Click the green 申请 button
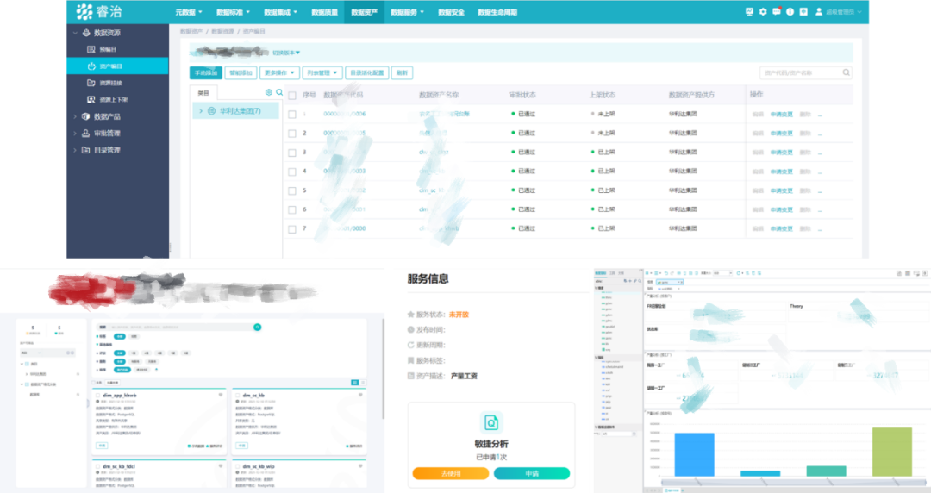This screenshot has width=931, height=493. [531, 473]
